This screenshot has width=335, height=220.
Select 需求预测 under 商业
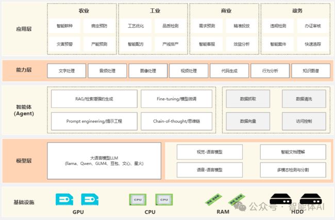207,26
